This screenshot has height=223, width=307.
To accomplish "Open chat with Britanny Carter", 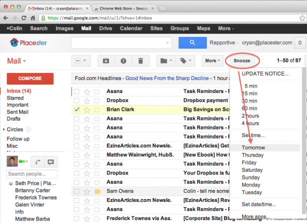I will pyautogui.click(x=32, y=190).
